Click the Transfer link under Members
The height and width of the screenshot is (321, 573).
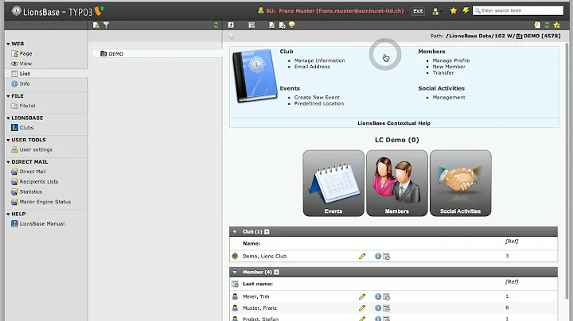tap(443, 73)
